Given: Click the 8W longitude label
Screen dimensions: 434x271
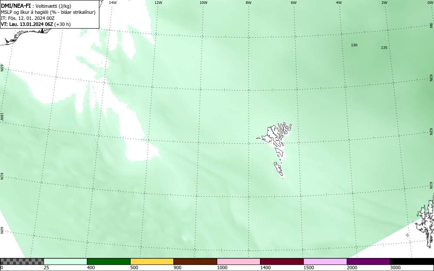Looking at the screenshot, I should coord(249,3).
